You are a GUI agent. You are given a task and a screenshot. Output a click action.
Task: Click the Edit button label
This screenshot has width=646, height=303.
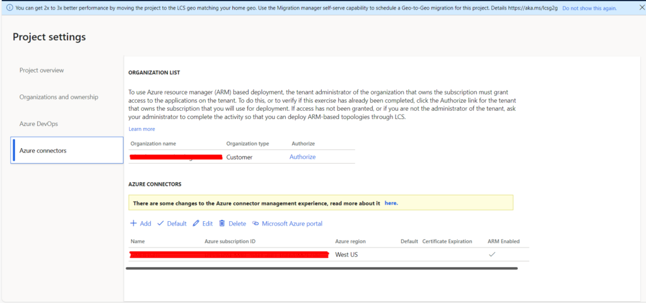click(x=208, y=224)
